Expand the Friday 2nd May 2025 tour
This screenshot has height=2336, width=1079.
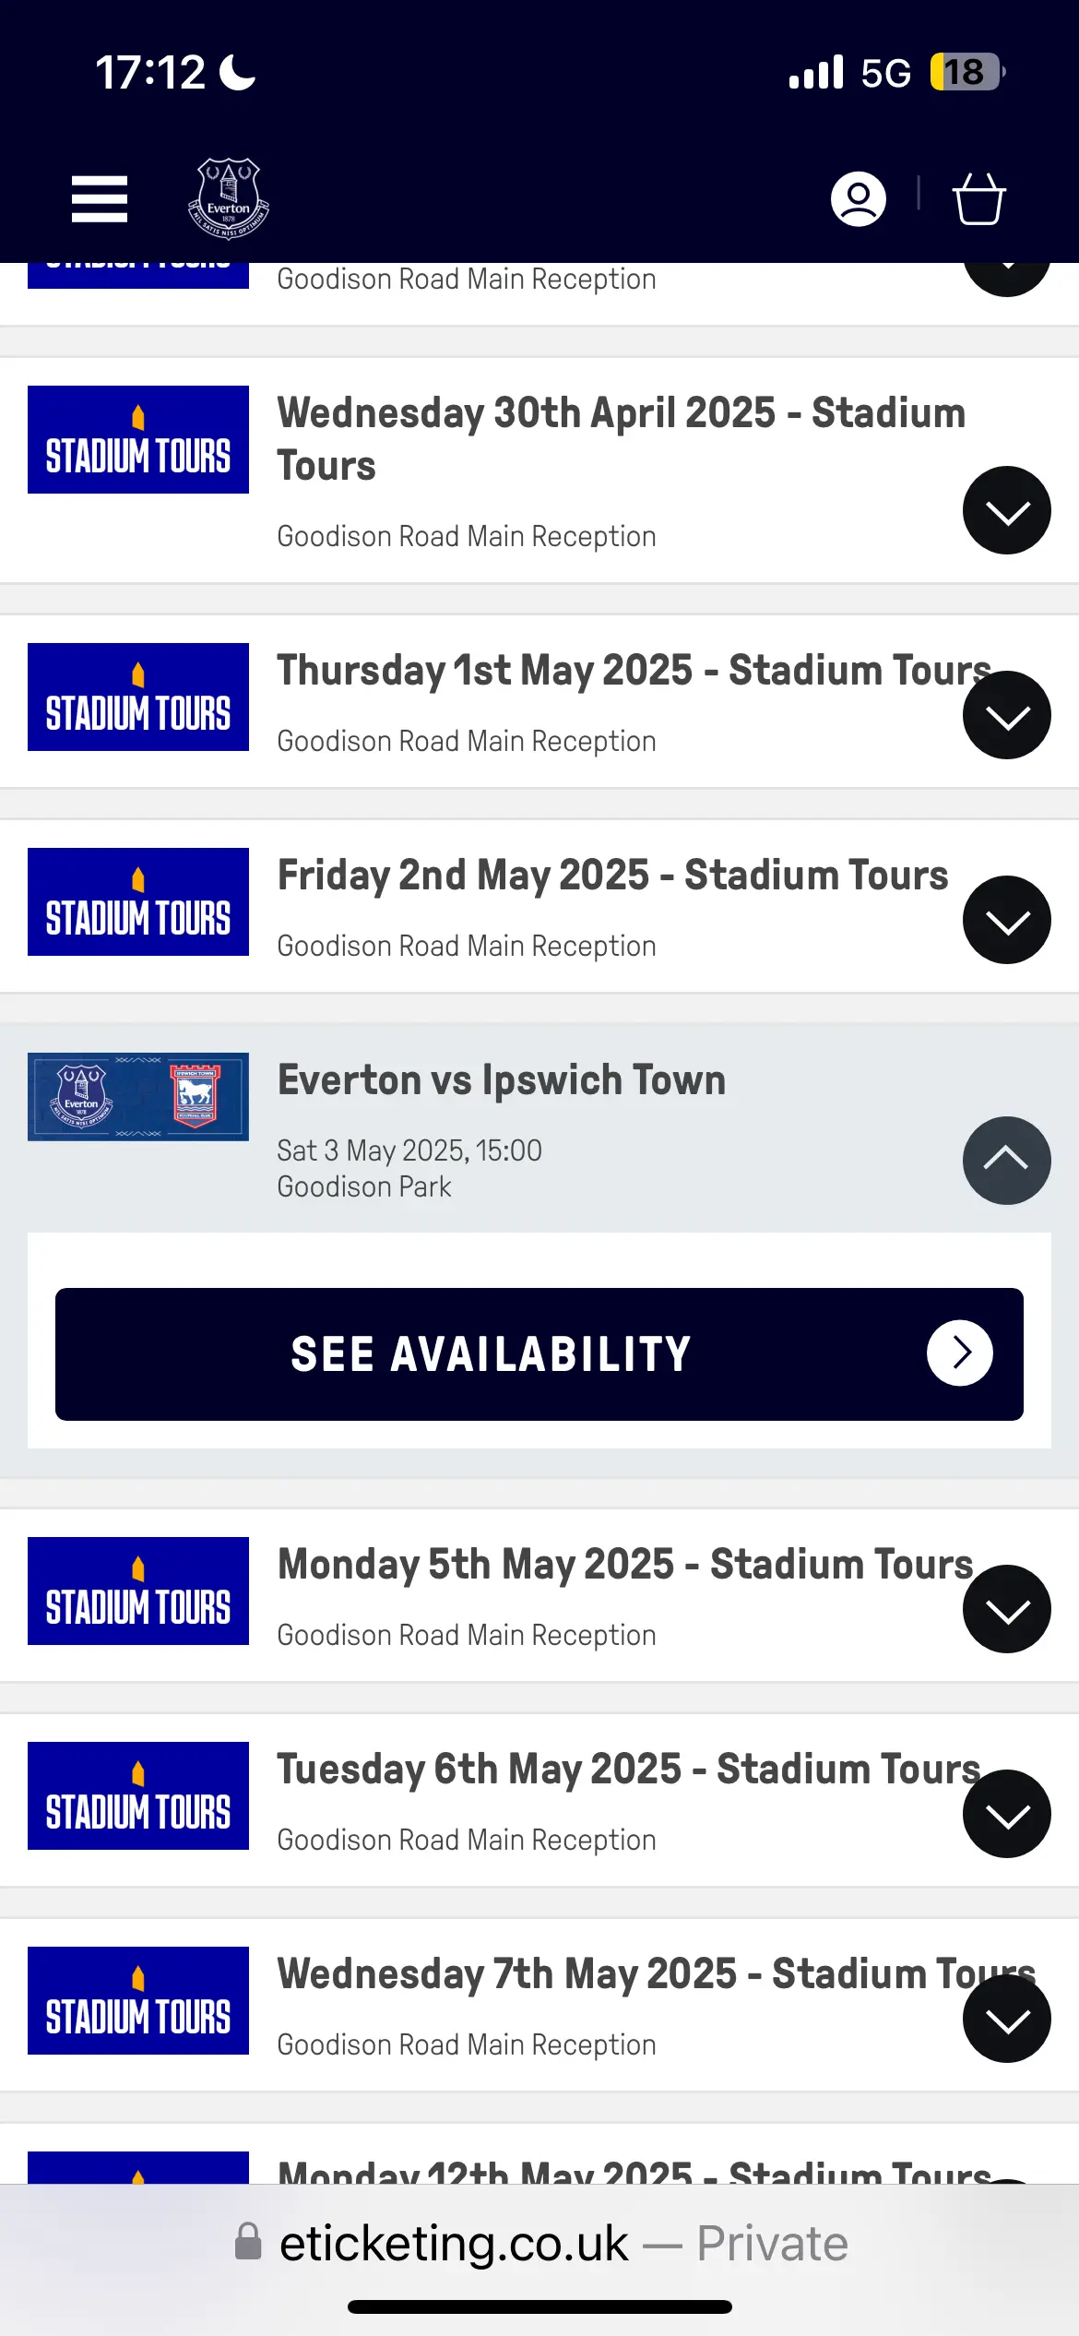[x=1006, y=920]
